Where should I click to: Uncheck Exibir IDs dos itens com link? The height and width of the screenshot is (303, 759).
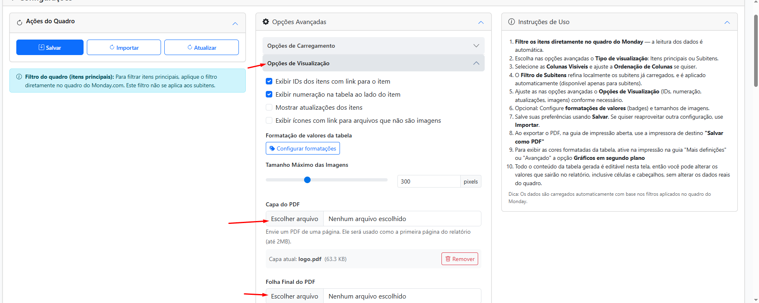coord(269,82)
